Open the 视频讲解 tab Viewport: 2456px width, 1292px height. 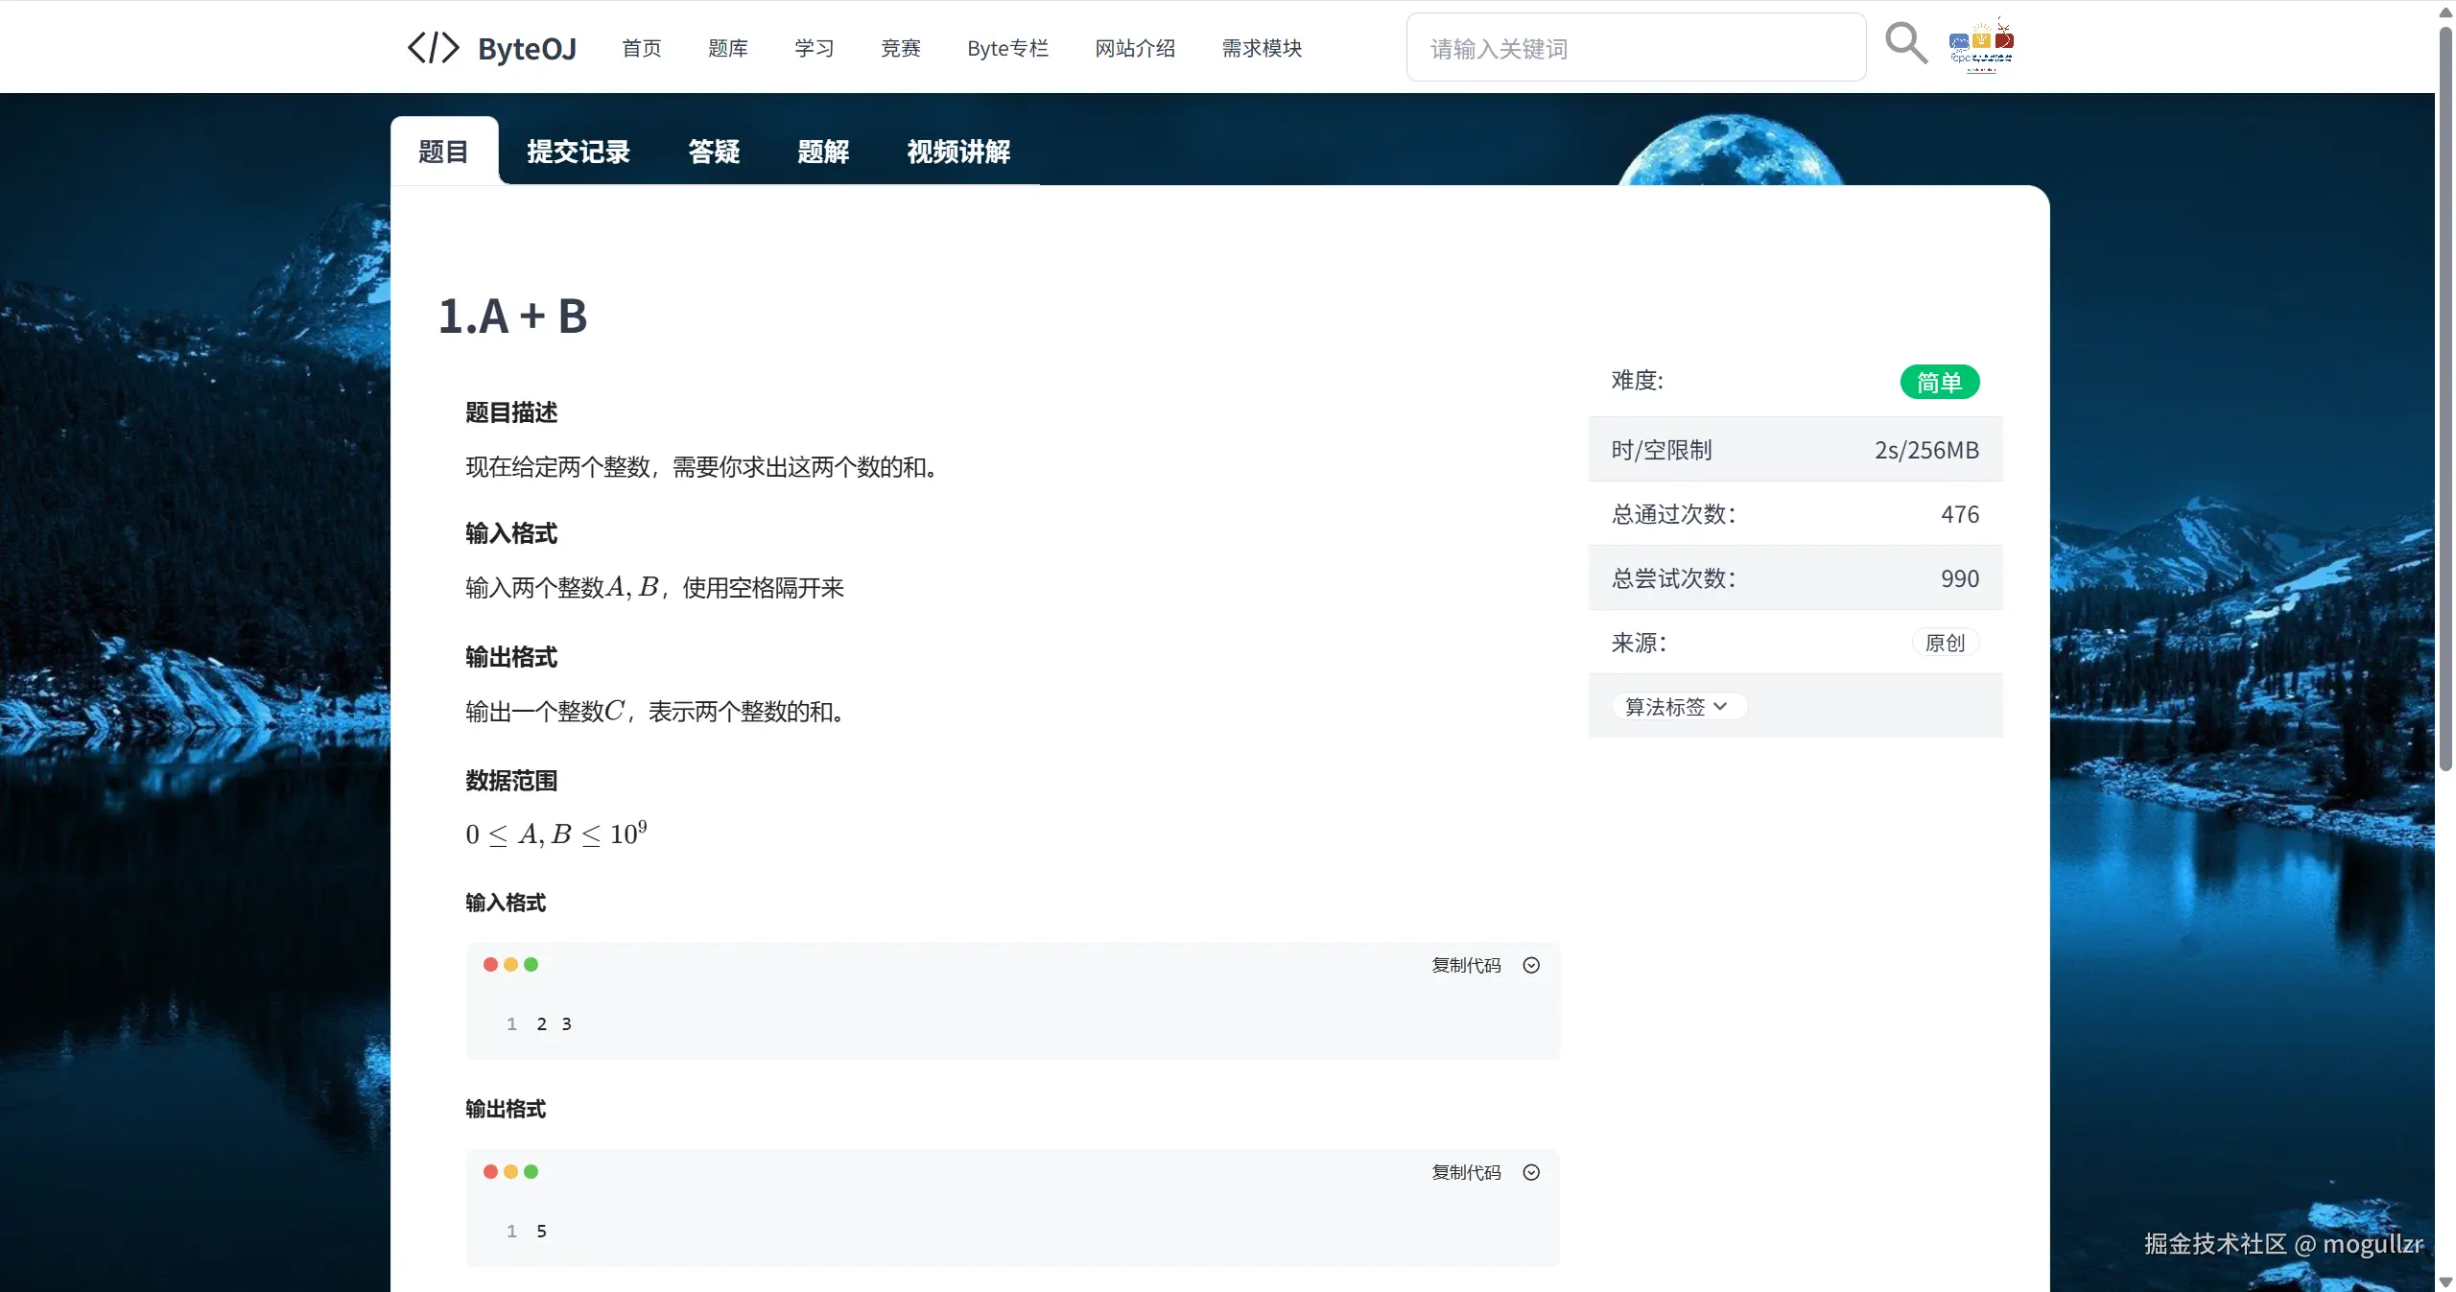click(x=958, y=152)
